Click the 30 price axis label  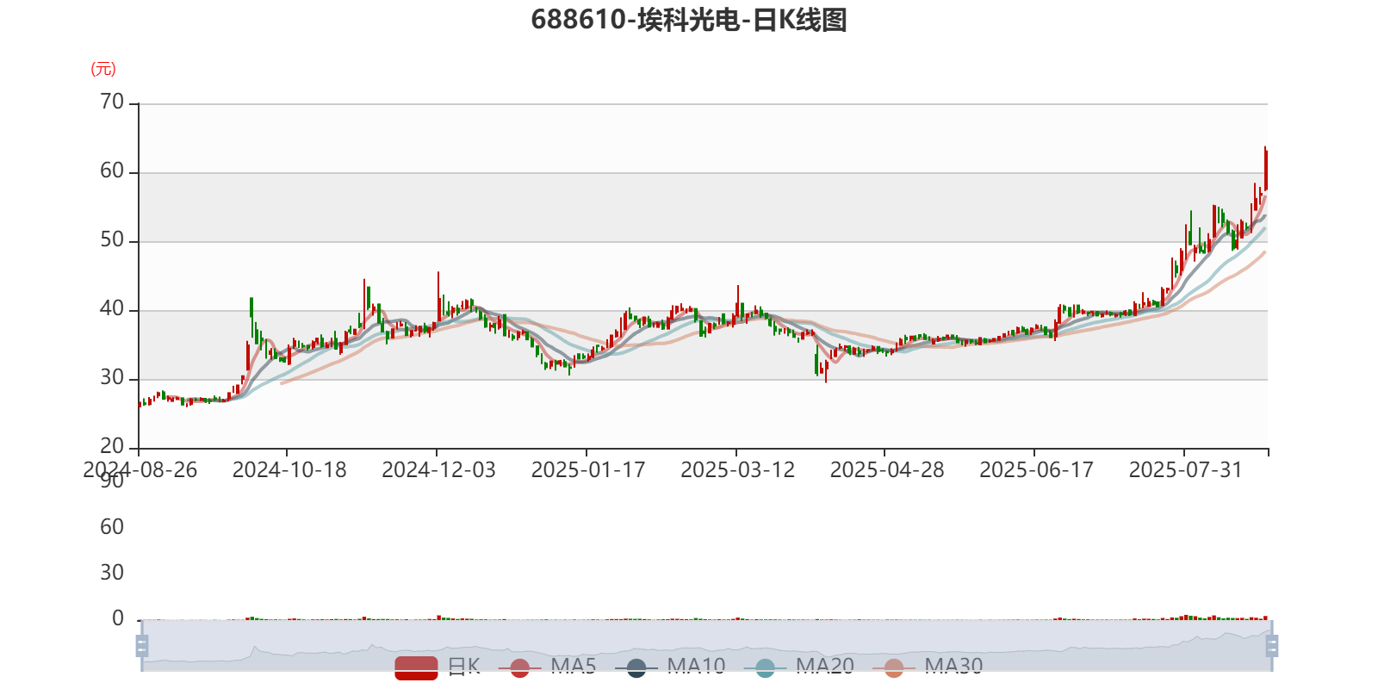click(x=112, y=378)
